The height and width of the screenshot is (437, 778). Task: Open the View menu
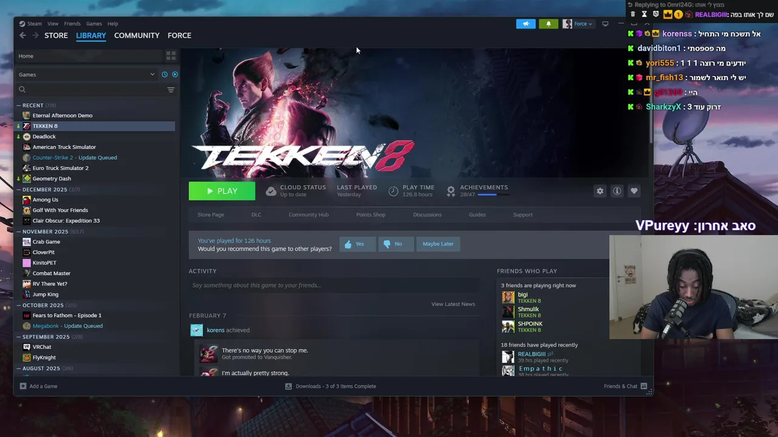pos(53,24)
